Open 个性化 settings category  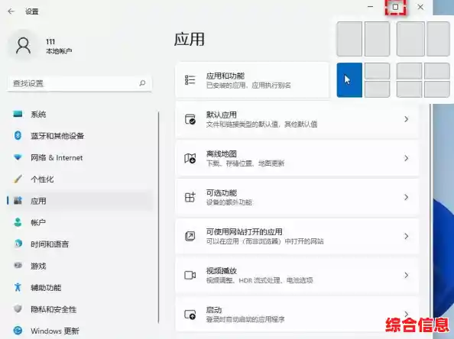(x=42, y=179)
